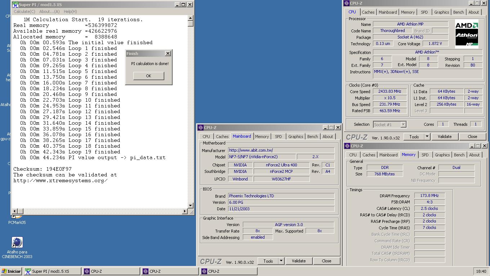Click Validate button in the CPU window
Viewport: 490px width, 276px height.
(445, 137)
